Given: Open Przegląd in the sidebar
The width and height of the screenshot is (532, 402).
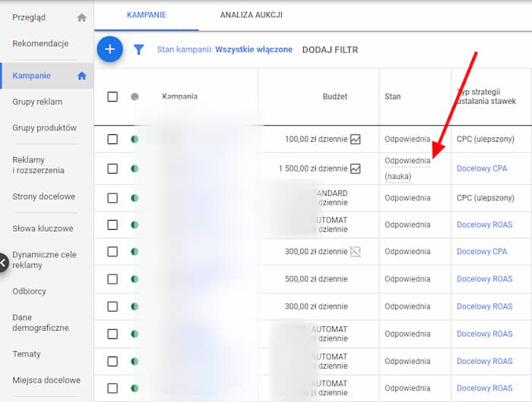Looking at the screenshot, I should [x=29, y=17].
